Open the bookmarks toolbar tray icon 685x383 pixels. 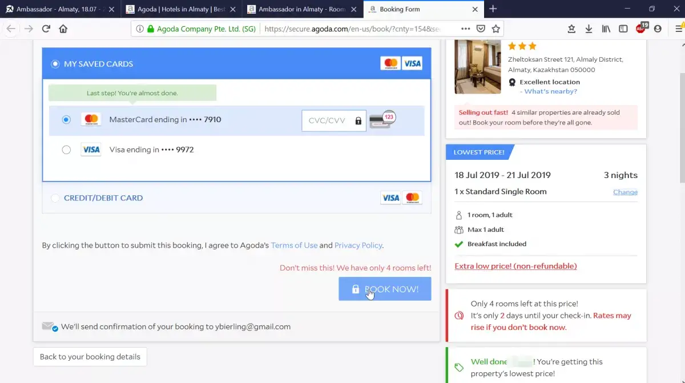click(x=572, y=29)
